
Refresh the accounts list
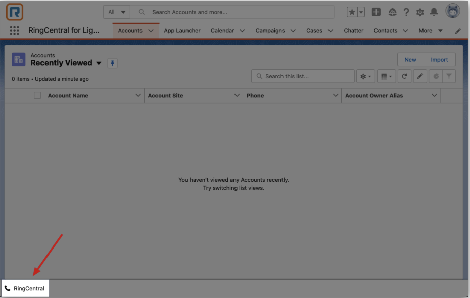point(404,76)
